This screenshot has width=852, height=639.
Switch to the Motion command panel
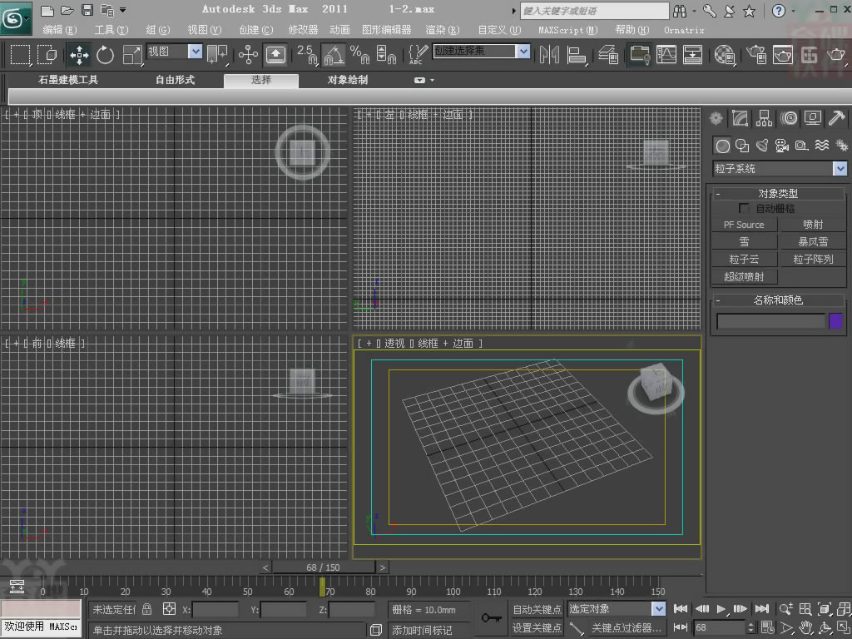point(789,118)
